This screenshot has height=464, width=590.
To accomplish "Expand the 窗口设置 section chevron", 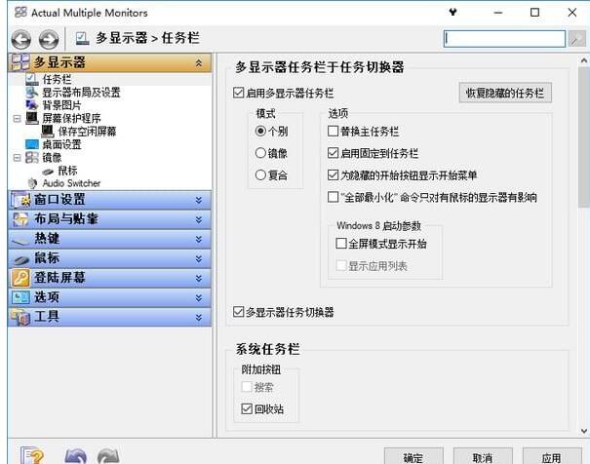I will tap(199, 201).
